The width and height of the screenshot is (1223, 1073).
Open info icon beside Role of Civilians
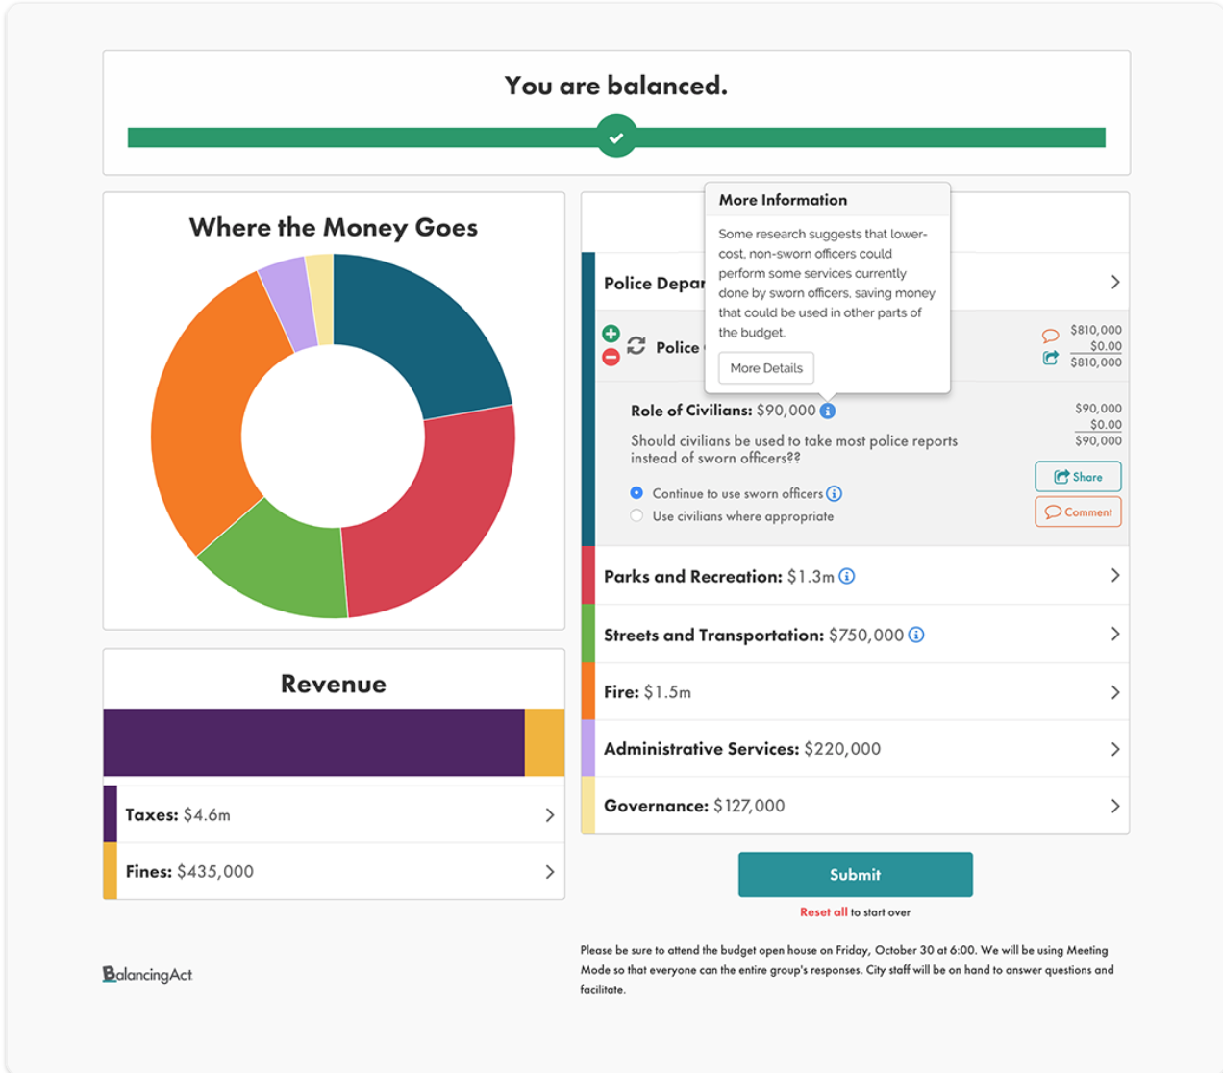point(828,411)
